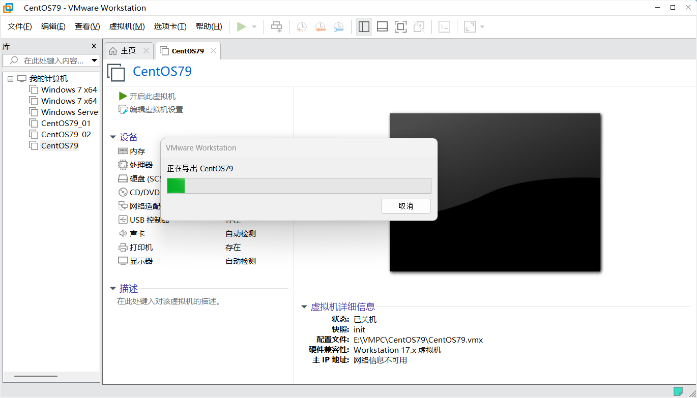
Task: Toggle the thumbnail bar view icon
Action: click(383, 26)
